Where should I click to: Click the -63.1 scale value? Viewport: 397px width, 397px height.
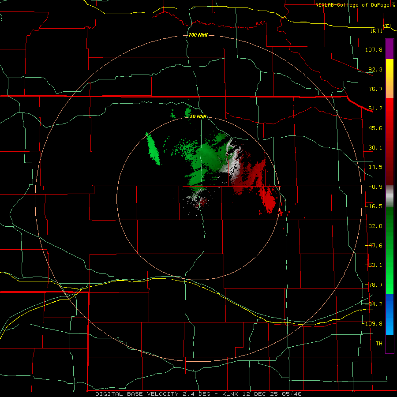[374, 265]
